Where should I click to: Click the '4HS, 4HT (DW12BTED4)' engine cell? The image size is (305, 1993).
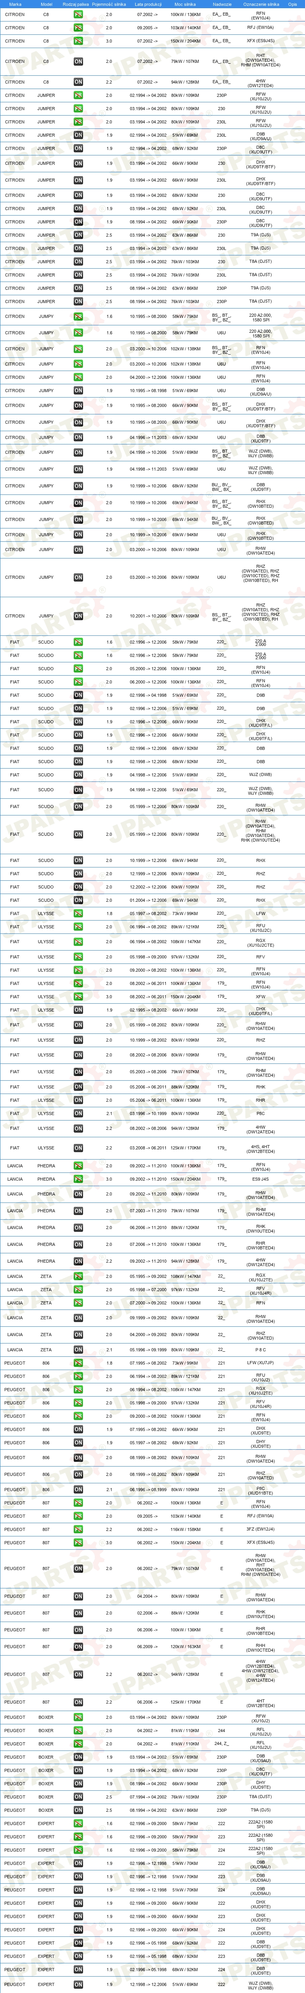pos(261,1148)
